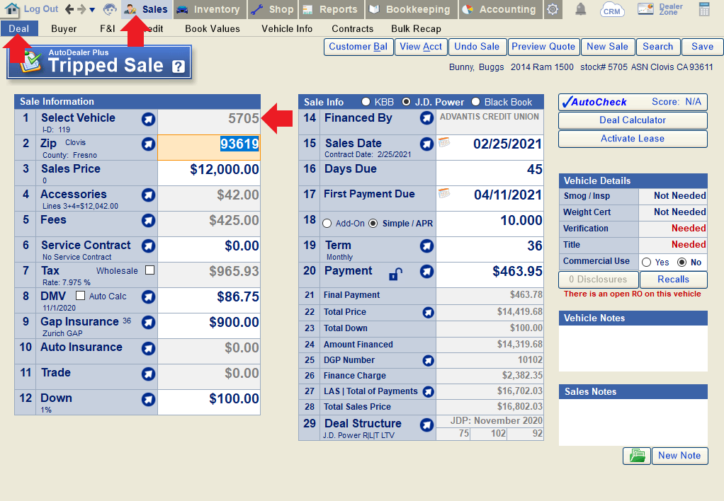Switch to the Buyer tab
Screen dimensions: 724x501
pyautogui.click(x=64, y=28)
